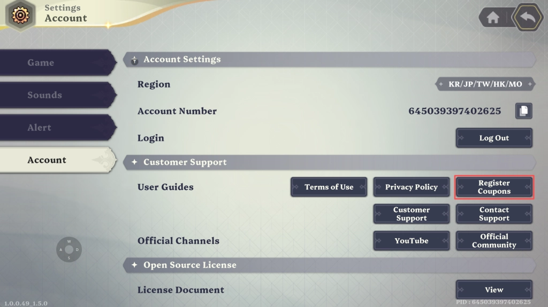Open the Region selector KR/JP/TW/HK/MO
This screenshot has width=548, height=307.
coord(485,84)
